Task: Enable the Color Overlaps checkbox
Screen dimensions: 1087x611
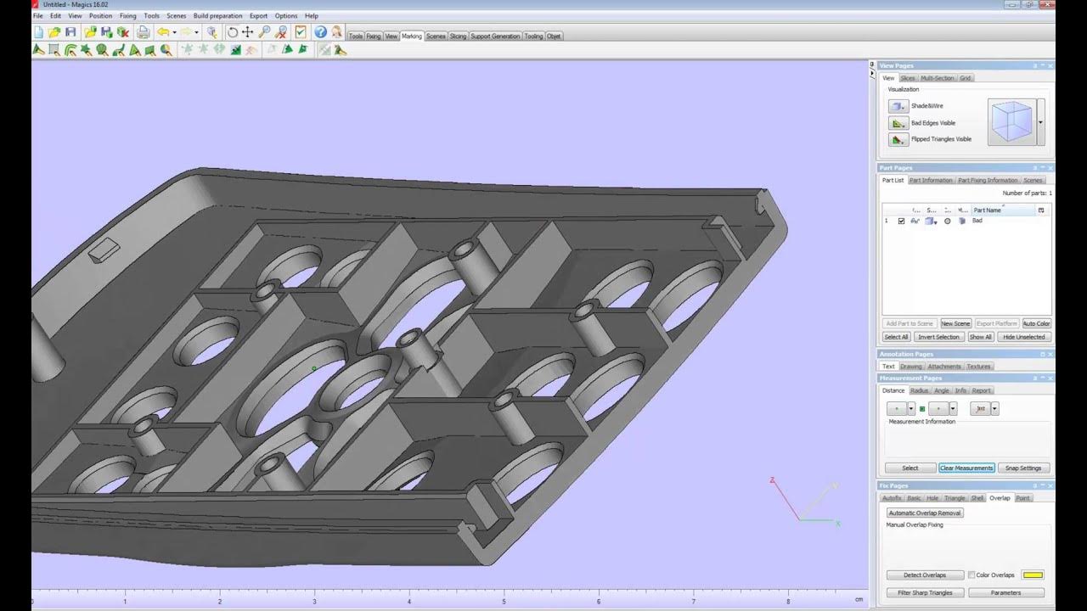Action: pos(972,575)
